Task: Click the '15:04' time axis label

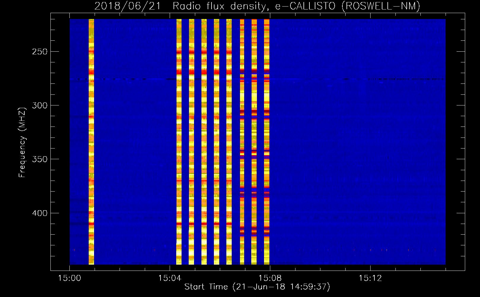Action: 170,278
